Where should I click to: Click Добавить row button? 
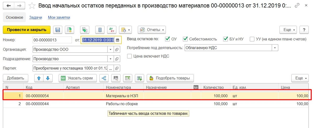15,78
